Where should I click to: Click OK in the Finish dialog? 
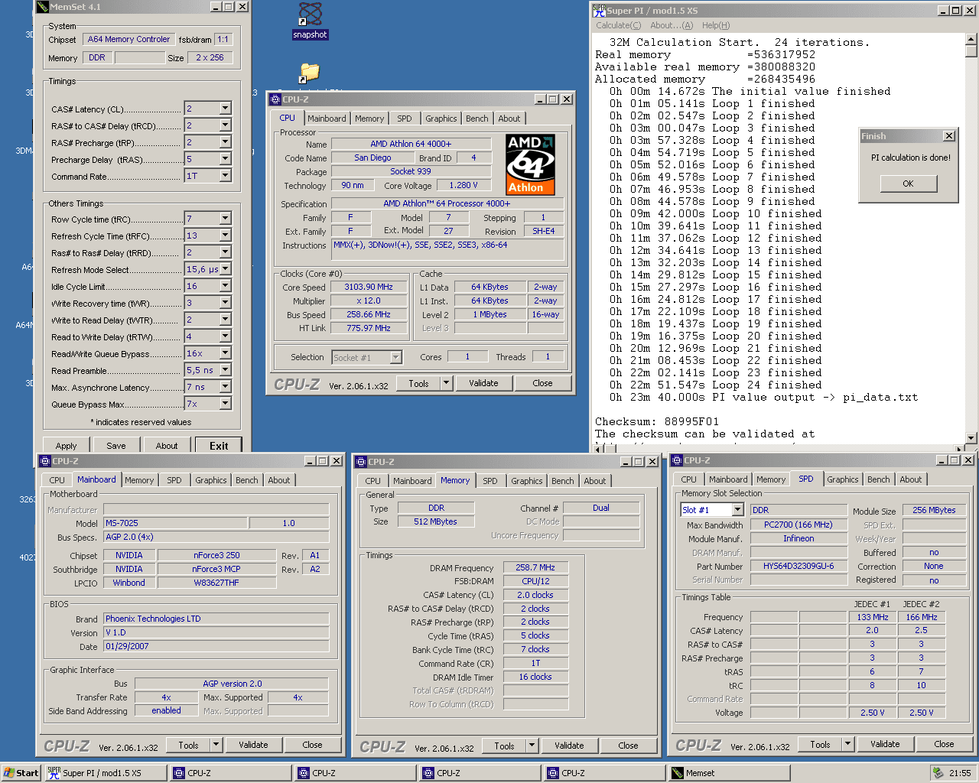tap(908, 184)
